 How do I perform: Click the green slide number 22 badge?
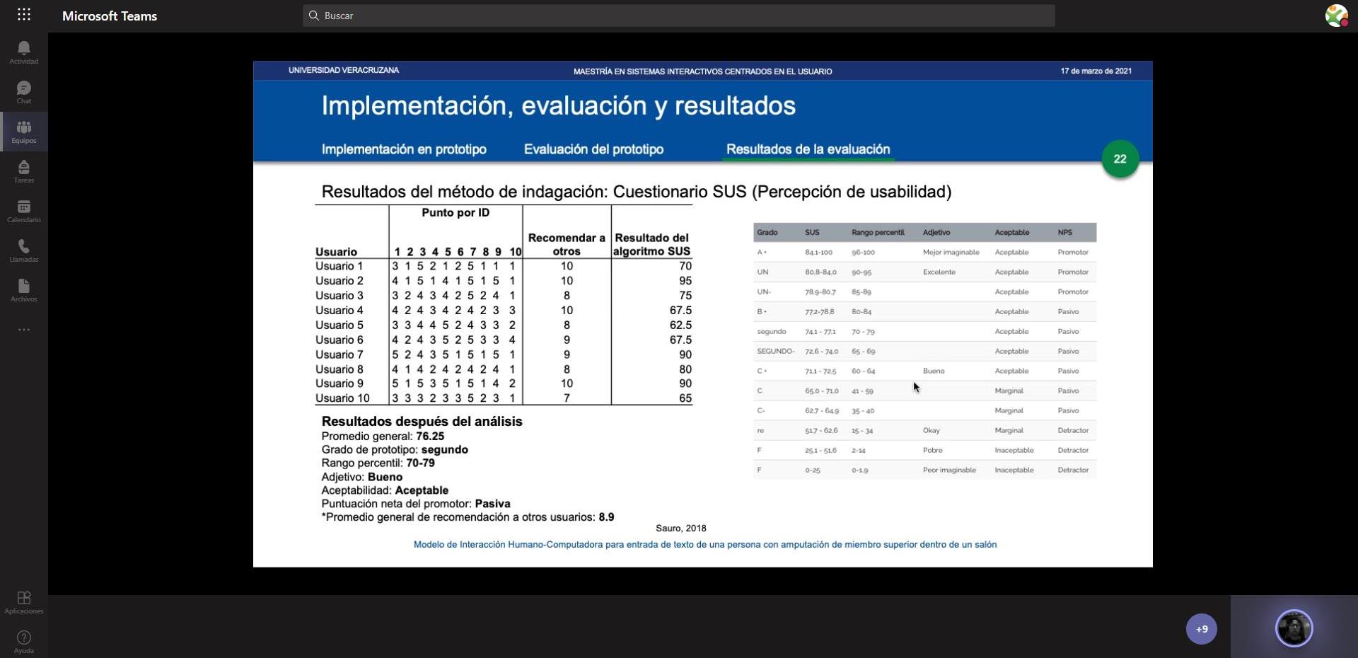1120,159
